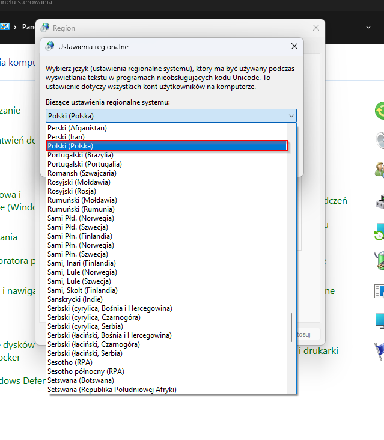Open breadcrumb arrow after Control Panel icon
This screenshot has height=440, width=384.
(x=15, y=27)
